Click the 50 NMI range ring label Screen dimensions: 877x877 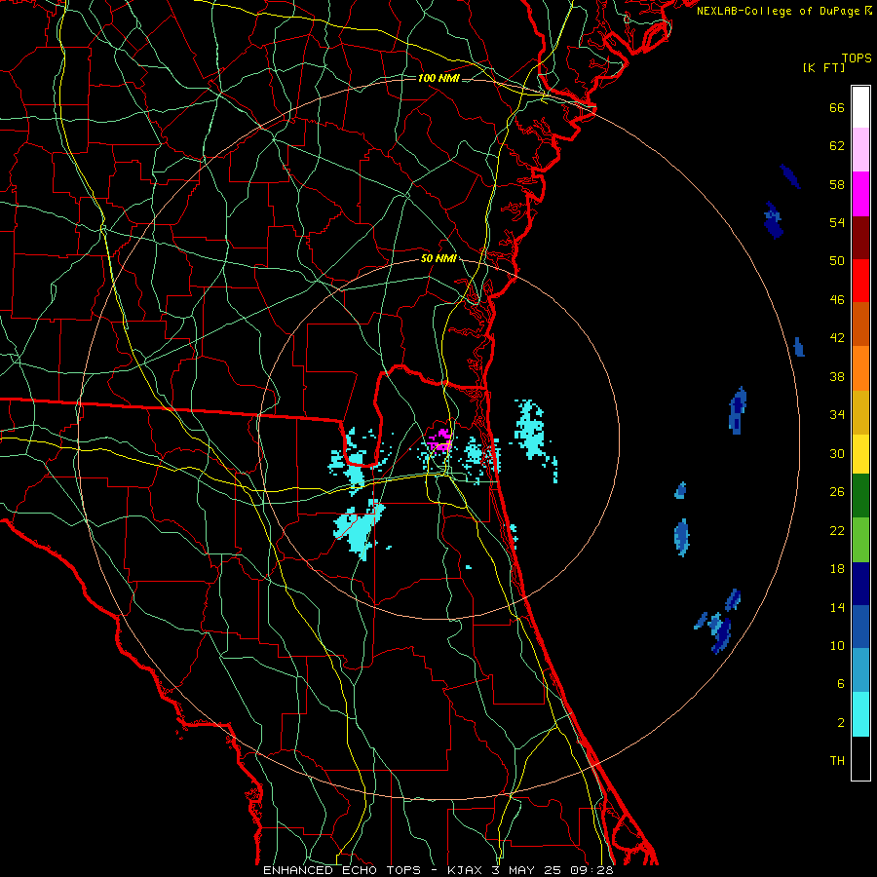pyautogui.click(x=438, y=259)
